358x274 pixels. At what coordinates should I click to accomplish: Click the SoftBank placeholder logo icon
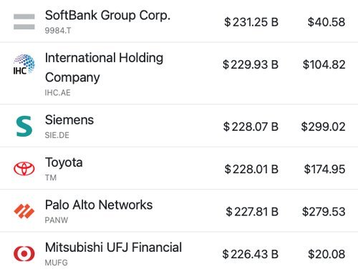24,21
